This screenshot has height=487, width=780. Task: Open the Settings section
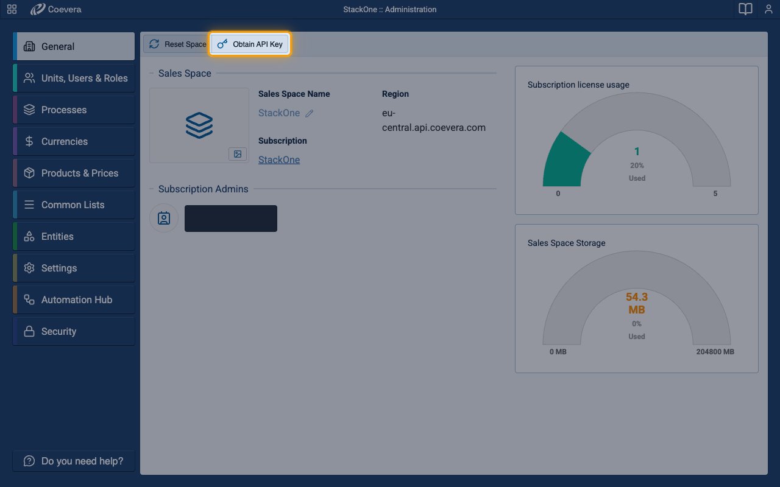pos(74,268)
